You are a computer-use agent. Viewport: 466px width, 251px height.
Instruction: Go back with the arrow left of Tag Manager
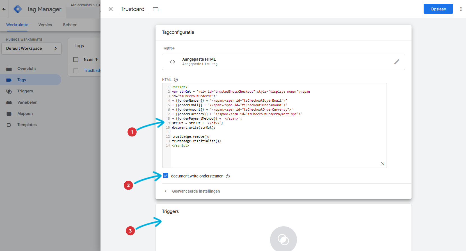(x=4, y=9)
